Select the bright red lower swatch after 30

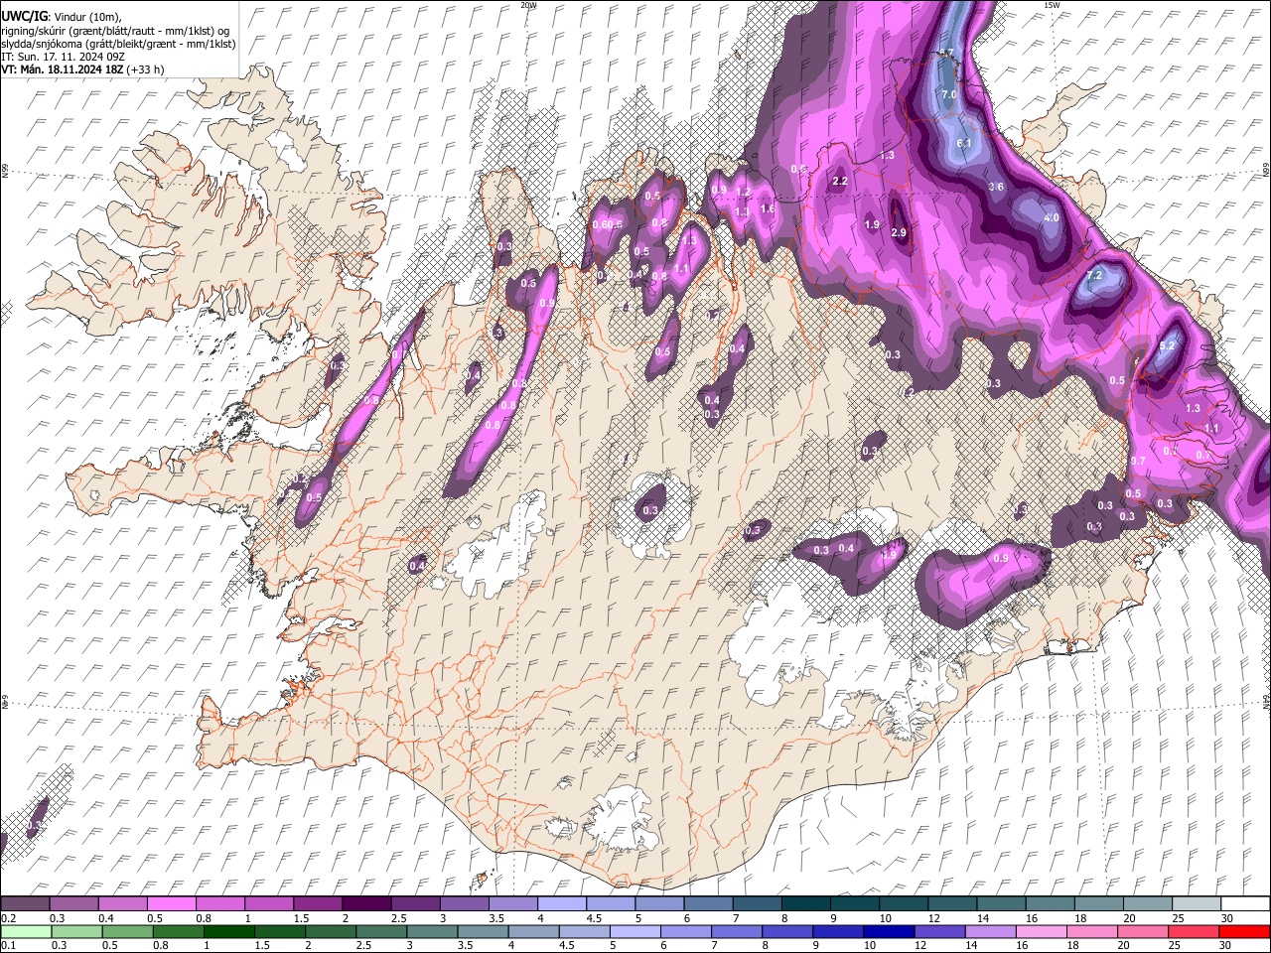pyautogui.click(x=1245, y=932)
